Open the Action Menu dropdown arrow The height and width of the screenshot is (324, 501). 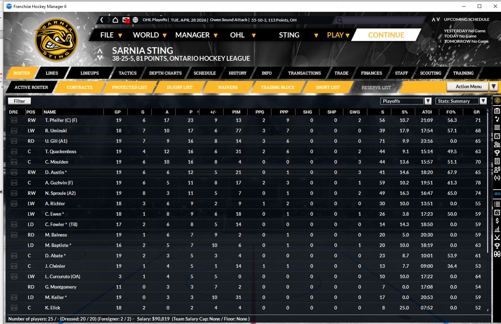[x=493, y=87]
